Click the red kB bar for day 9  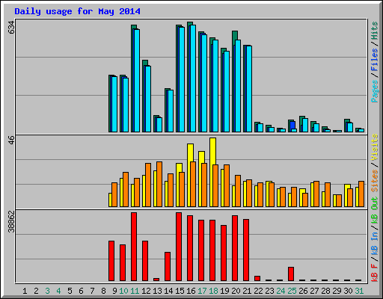(111, 261)
